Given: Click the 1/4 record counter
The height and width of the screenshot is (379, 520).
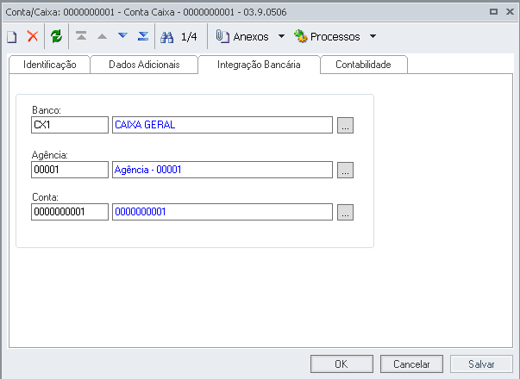Looking at the screenshot, I should (189, 36).
